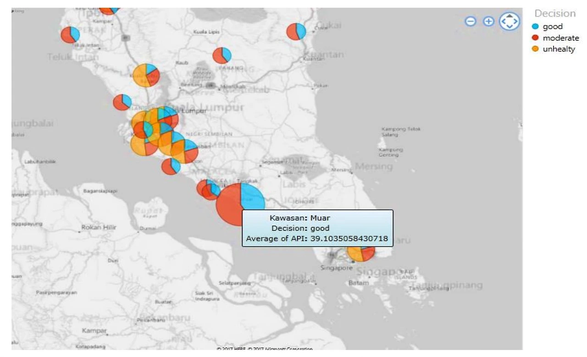
Task: Click the 'Raub' map label
Action: [x=182, y=62]
